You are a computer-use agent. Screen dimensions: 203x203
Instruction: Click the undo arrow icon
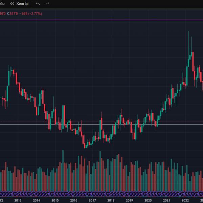[38, 4]
